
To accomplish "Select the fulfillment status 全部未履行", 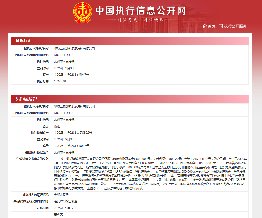I will (x=61, y=195).
